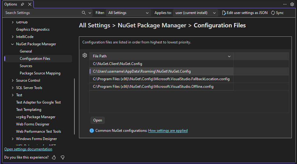Select Package Source Mapping
297x164 pixels.
(40, 73)
